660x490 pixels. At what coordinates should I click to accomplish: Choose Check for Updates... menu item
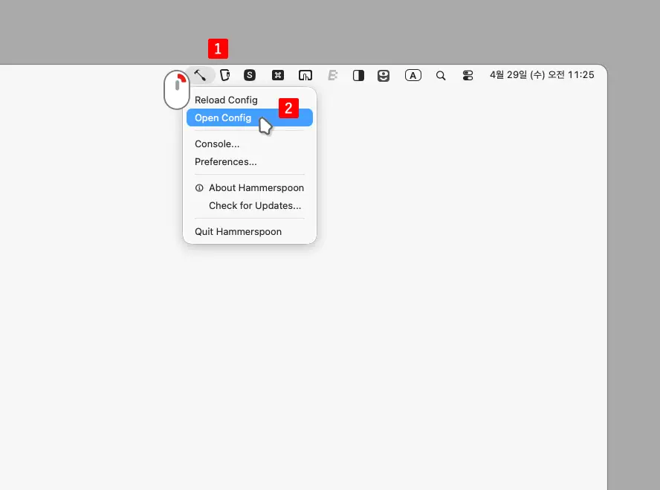click(250, 205)
